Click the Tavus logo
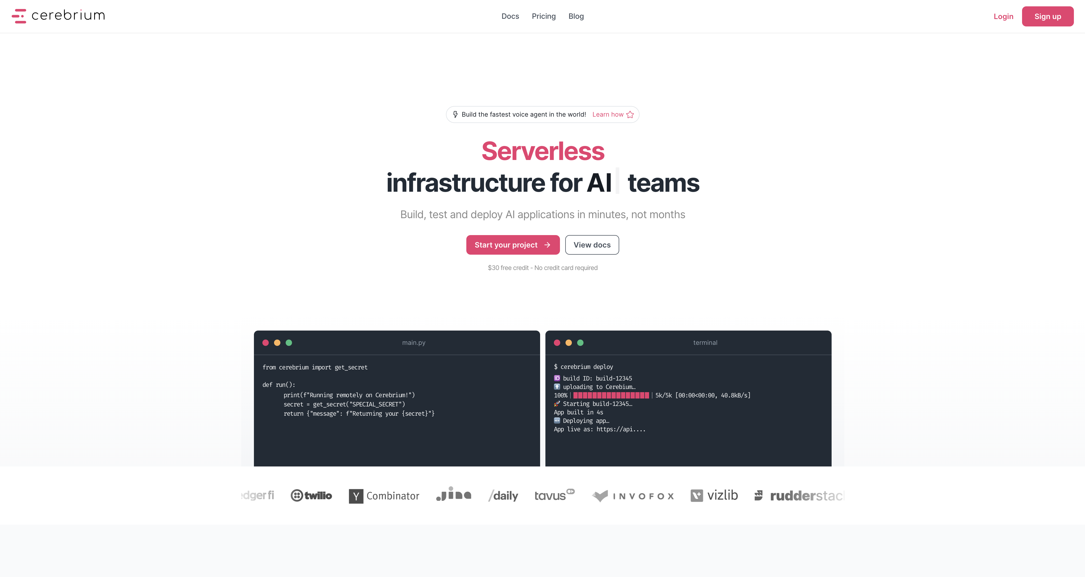The image size is (1085, 577). pos(554,495)
